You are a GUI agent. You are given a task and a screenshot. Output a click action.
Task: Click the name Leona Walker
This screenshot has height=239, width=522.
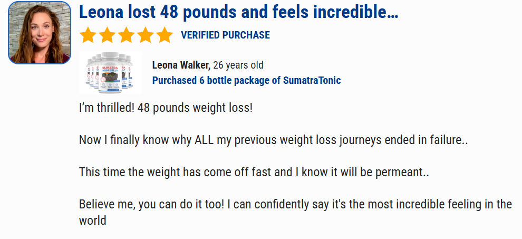coord(181,65)
